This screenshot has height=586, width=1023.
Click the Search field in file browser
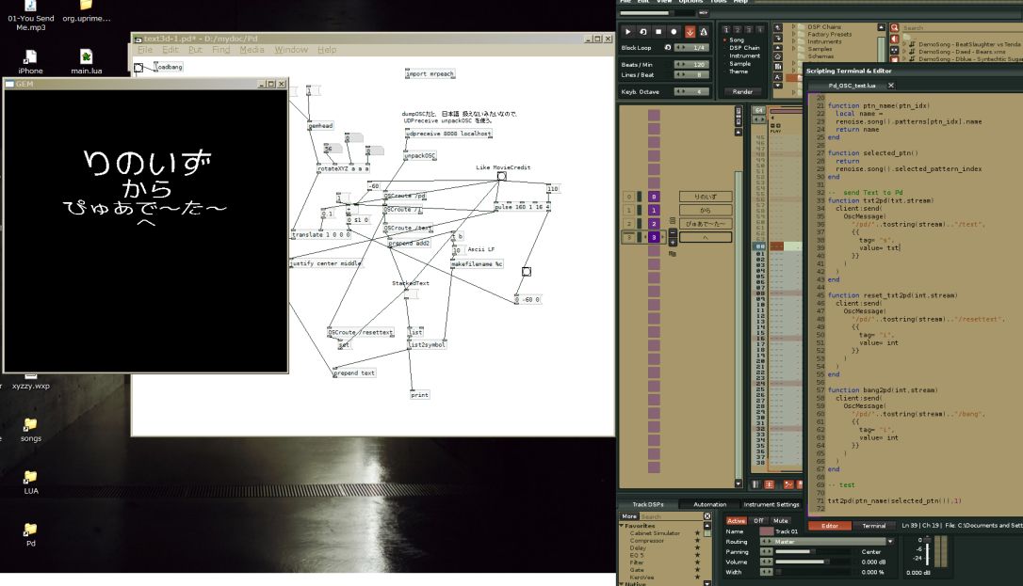(961, 28)
